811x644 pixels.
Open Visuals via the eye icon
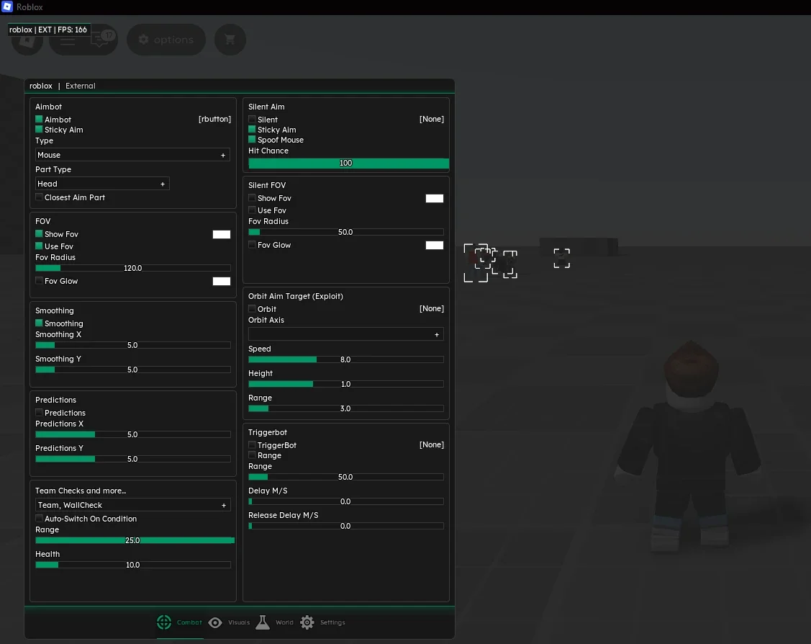pyautogui.click(x=215, y=622)
